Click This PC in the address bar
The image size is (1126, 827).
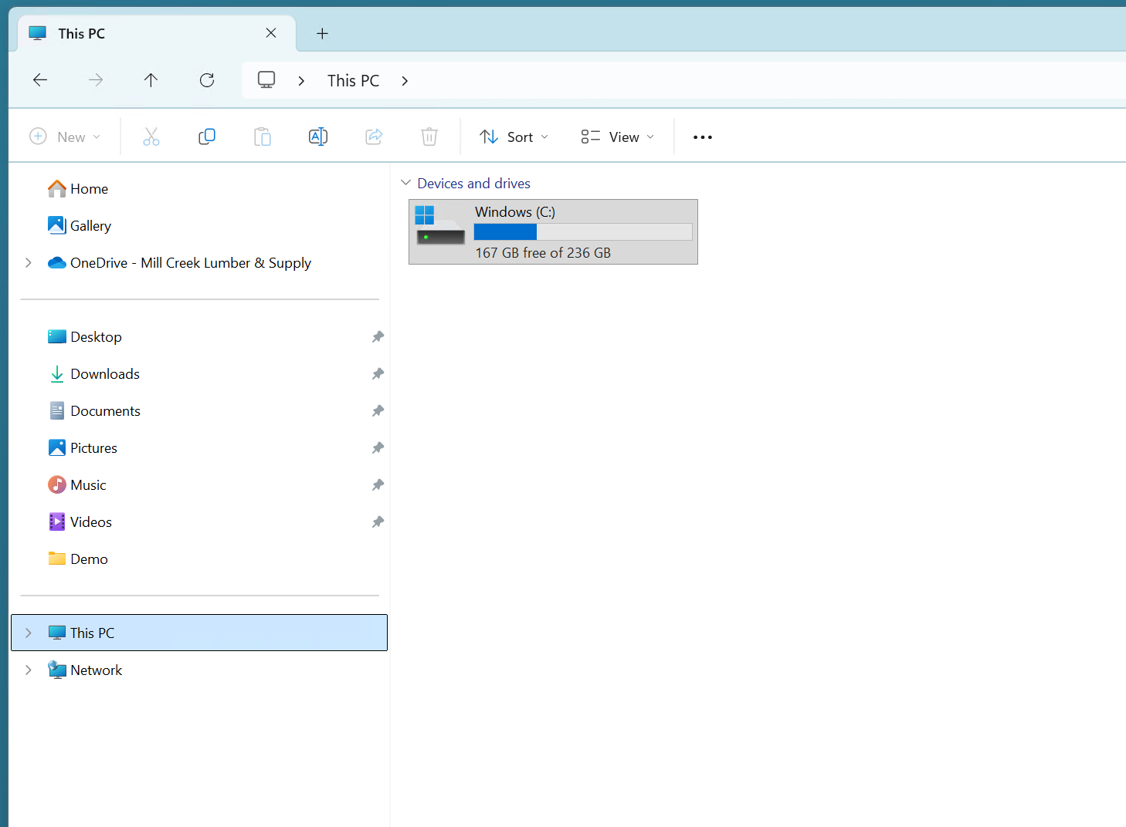[x=353, y=81]
